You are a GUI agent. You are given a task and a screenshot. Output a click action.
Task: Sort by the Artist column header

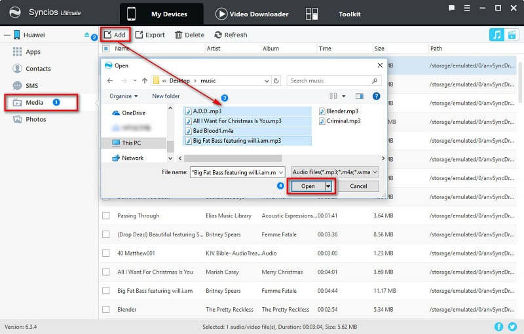[x=214, y=48]
